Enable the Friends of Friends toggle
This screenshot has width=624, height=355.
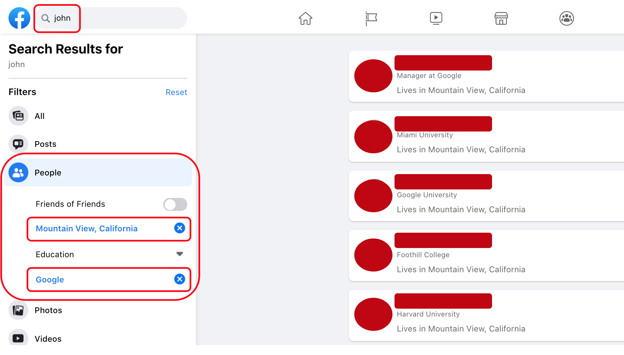175,204
